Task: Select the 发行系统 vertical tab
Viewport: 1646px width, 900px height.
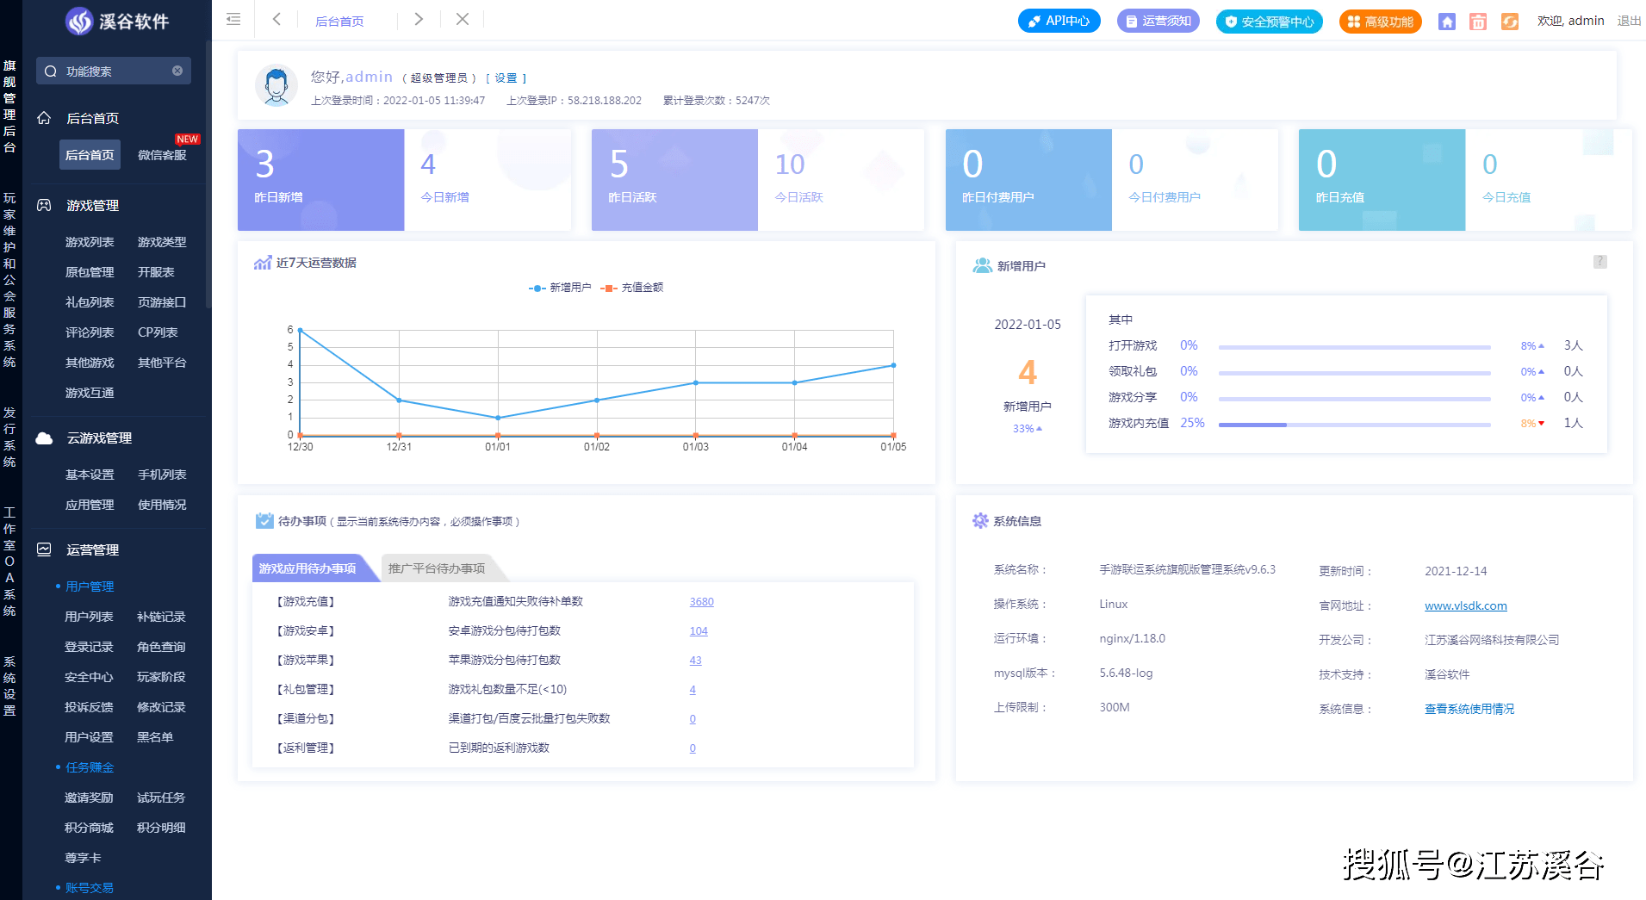Action: (x=9, y=438)
